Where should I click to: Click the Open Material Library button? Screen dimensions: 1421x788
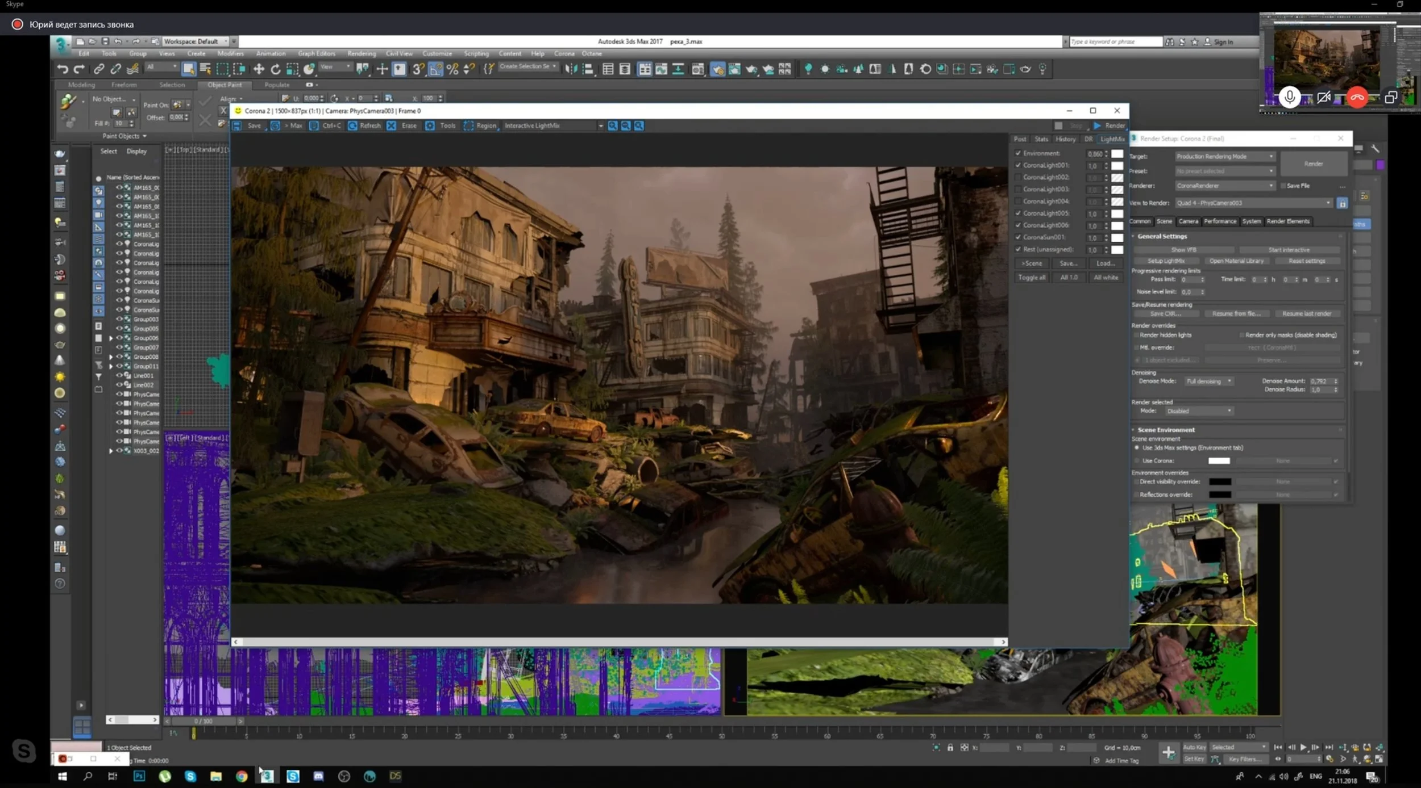1236,261
